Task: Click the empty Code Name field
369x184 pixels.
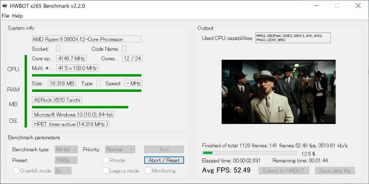Action: point(124,49)
